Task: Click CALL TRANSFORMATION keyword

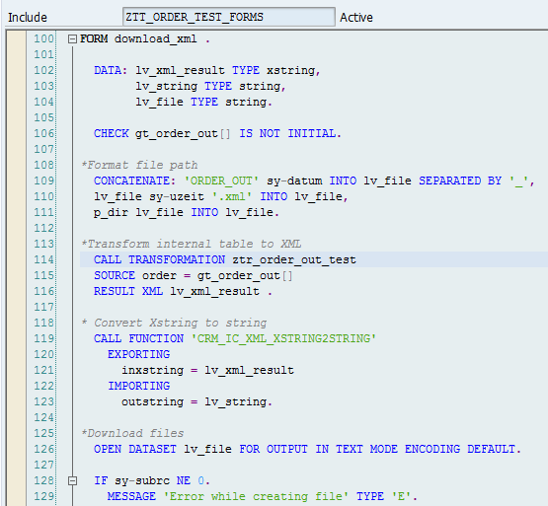Action: [x=159, y=259]
